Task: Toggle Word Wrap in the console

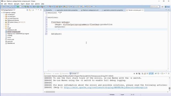Action: point(147,74)
